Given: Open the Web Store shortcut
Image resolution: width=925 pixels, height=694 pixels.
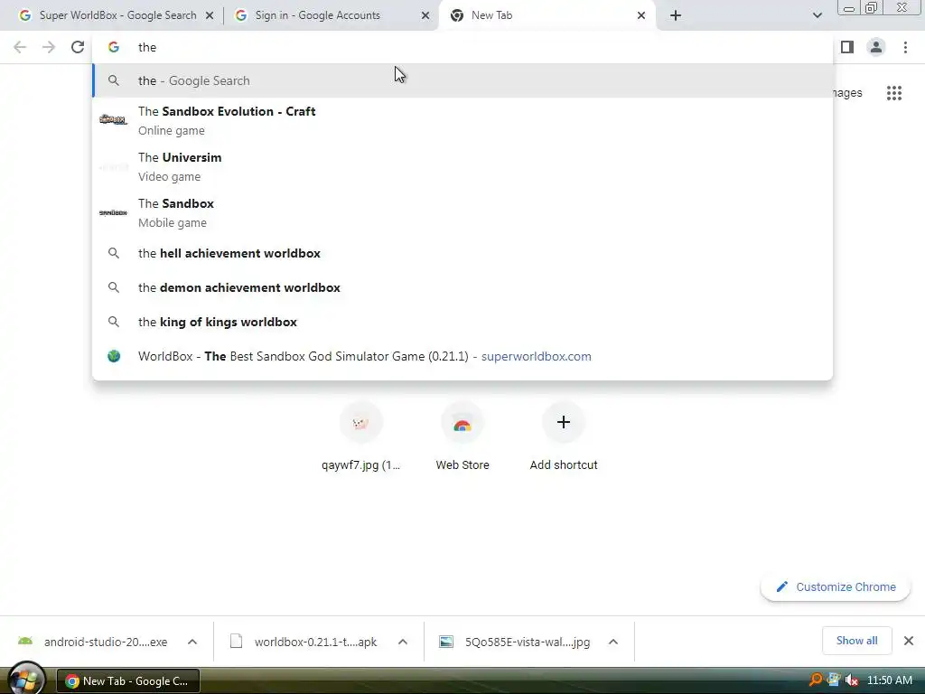Looking at the screenshot, I should [462, 436].
